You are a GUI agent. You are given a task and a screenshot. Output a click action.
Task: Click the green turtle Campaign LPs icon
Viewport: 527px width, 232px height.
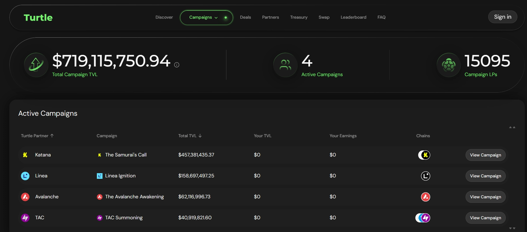pyautogui.click(x=449, y=65)
